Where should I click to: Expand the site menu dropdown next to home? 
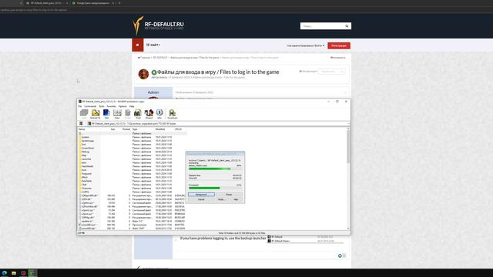[x=153, y=45]
